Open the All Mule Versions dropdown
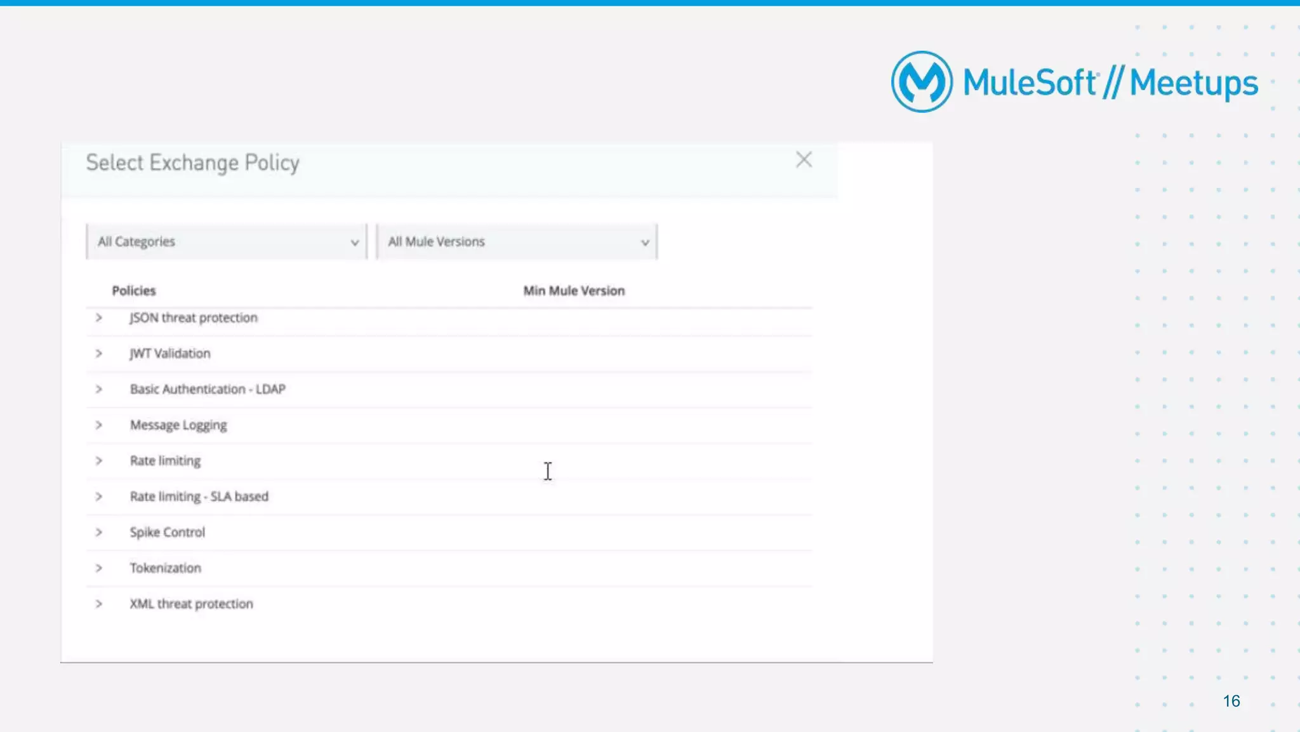Screen dimensions: 1300x732 (517, 242)
